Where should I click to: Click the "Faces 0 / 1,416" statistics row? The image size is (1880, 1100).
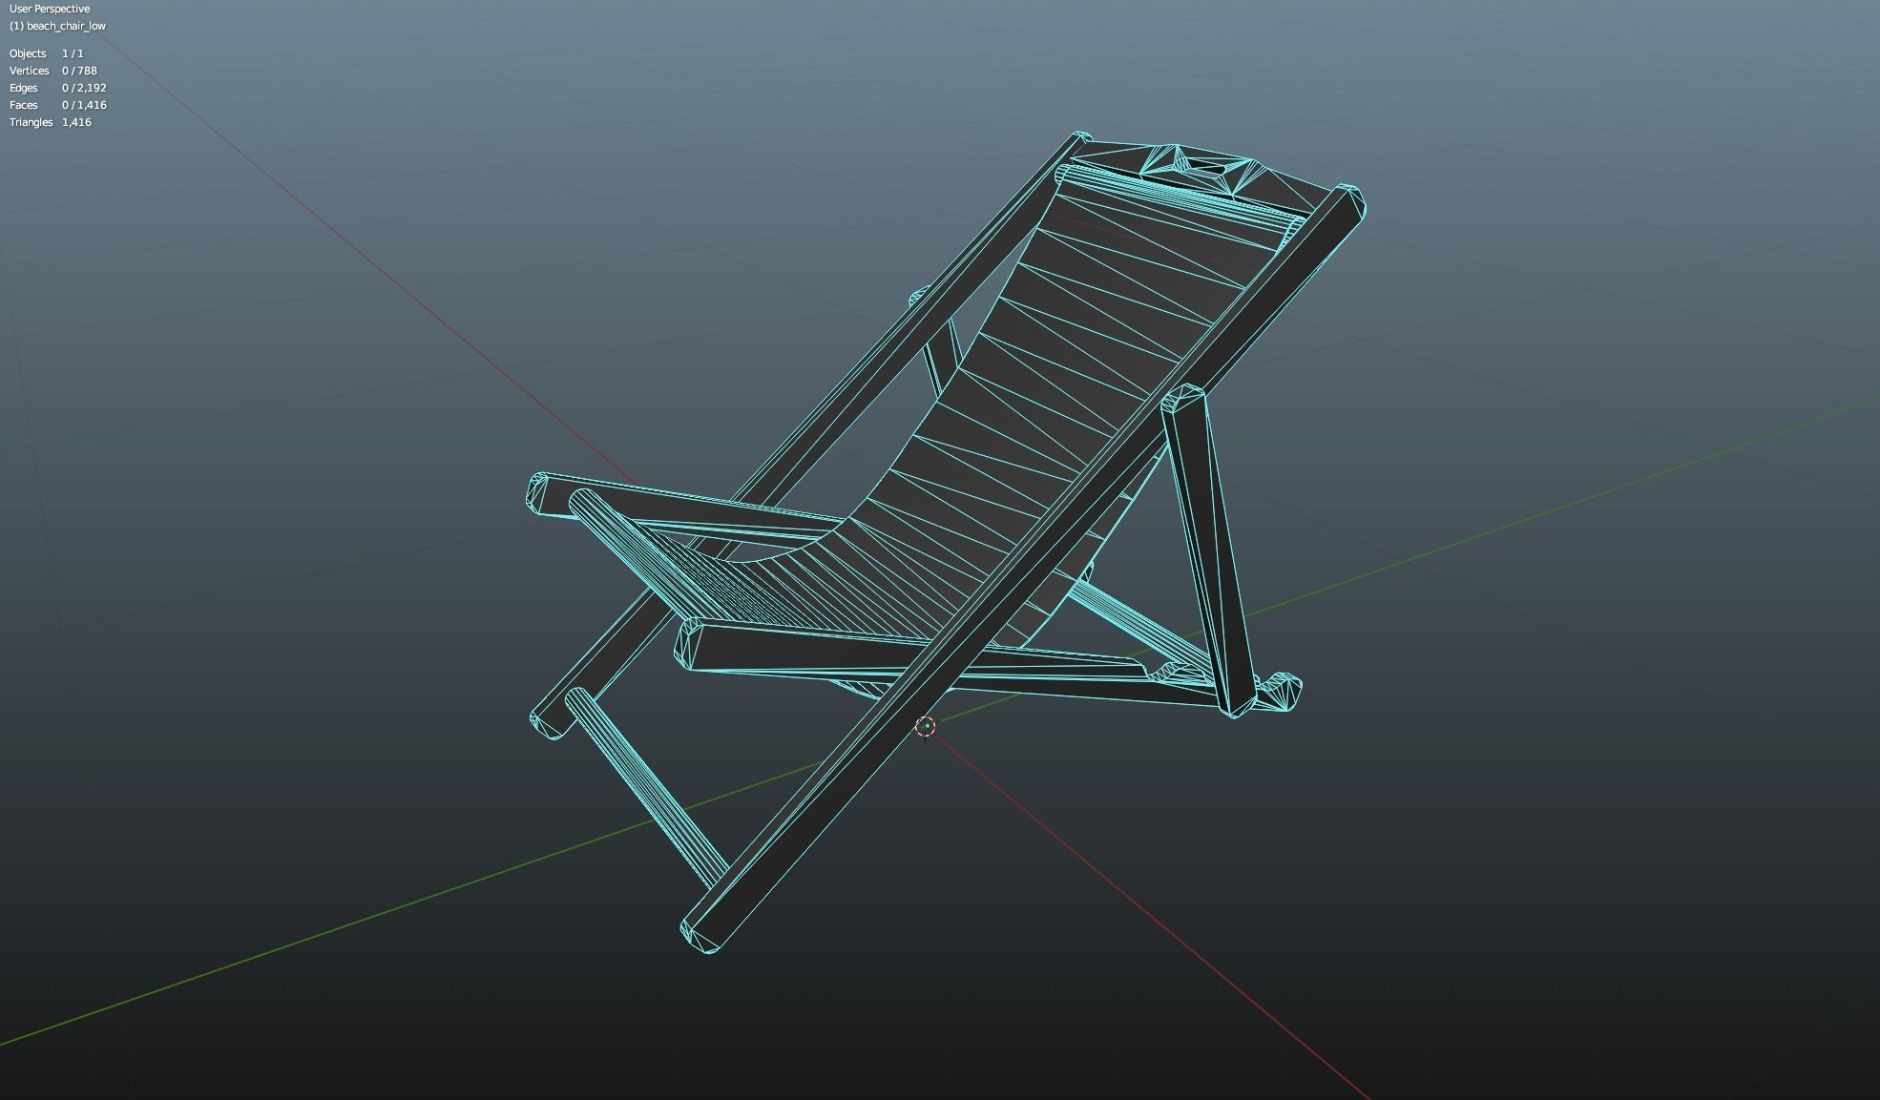click(x=58, y=105)
